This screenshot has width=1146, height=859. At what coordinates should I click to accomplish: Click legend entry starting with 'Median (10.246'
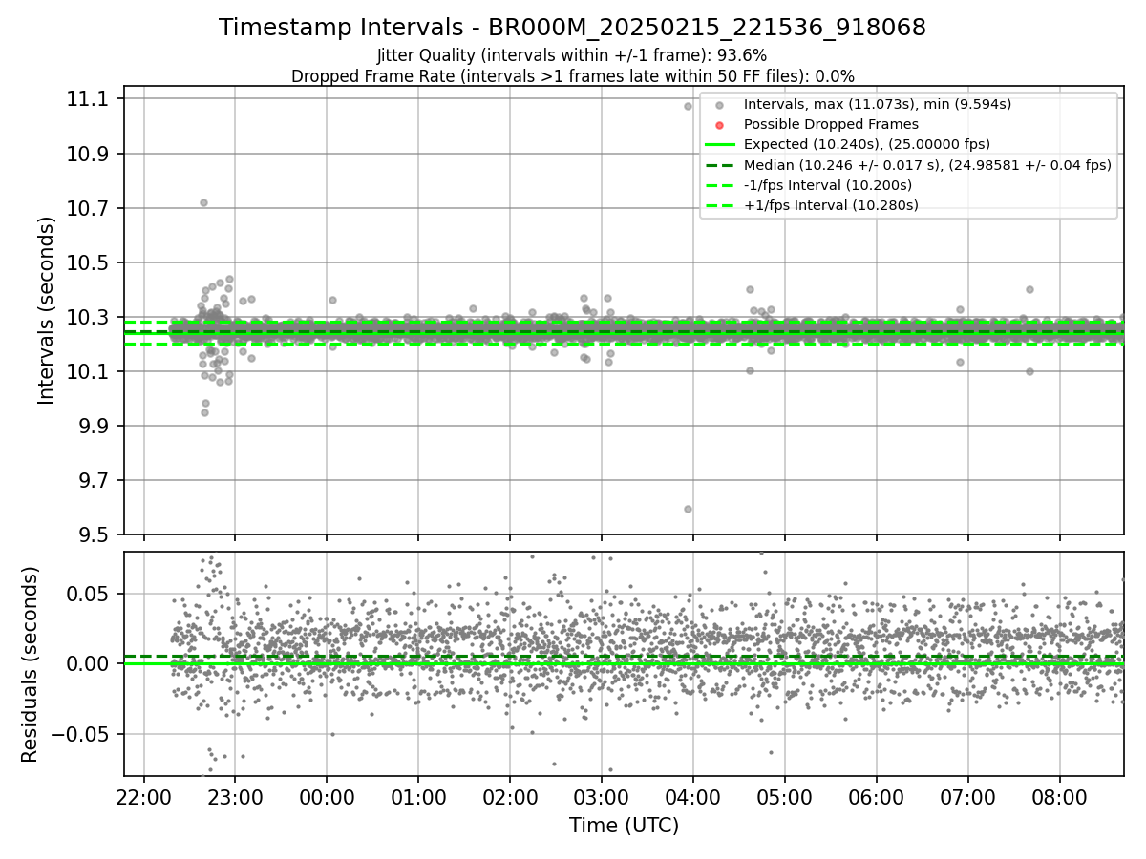pyautogui.click(x=927, y=164)
